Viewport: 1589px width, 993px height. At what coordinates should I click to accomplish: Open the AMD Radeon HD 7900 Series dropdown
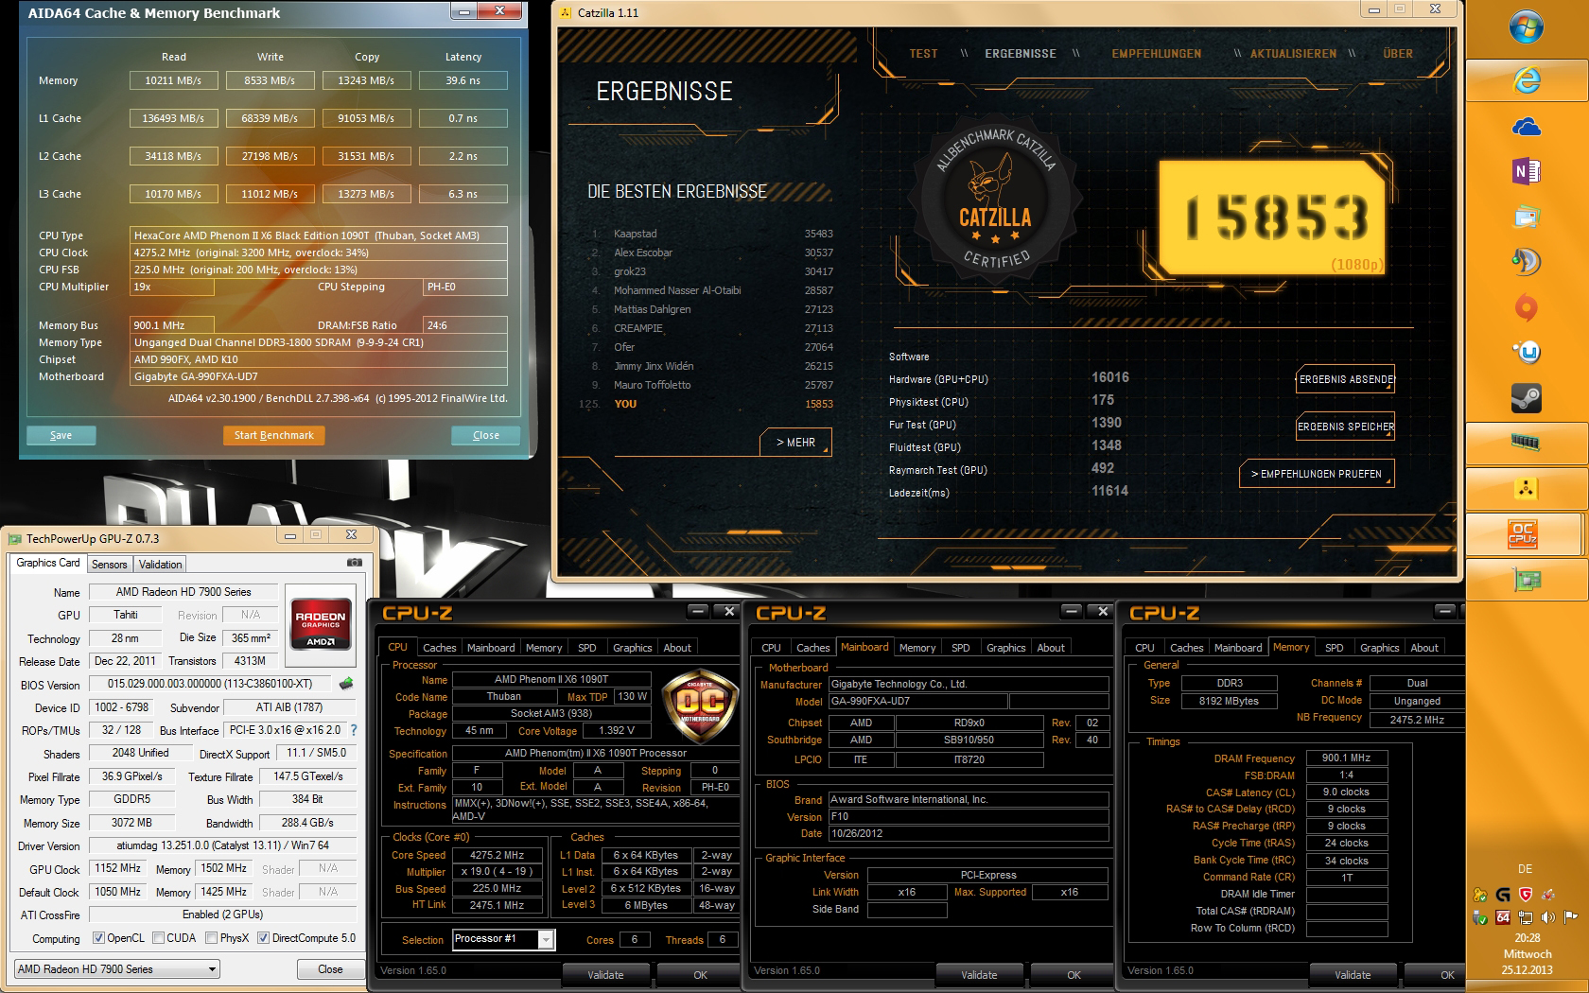[117, 969]
